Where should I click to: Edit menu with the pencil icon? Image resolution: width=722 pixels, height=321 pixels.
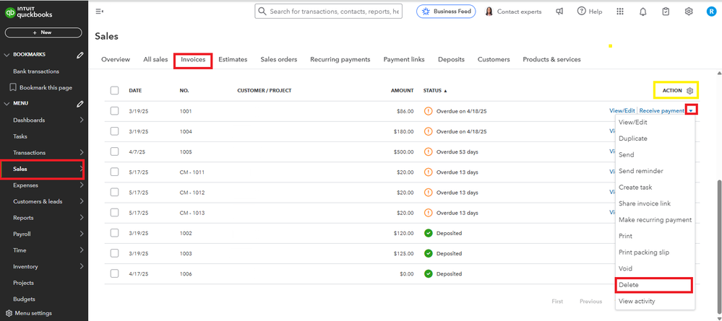pos(80,104)
